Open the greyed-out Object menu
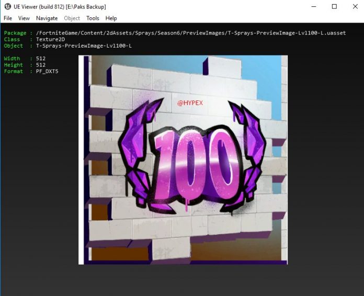Screen dimensions: 364x296 [72, 18]
